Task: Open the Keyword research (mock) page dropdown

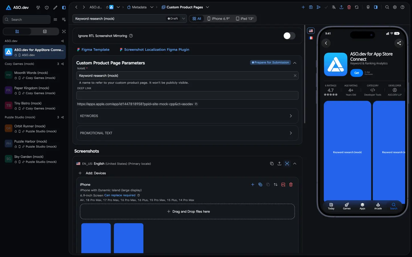Action: [x=130, y=19]
